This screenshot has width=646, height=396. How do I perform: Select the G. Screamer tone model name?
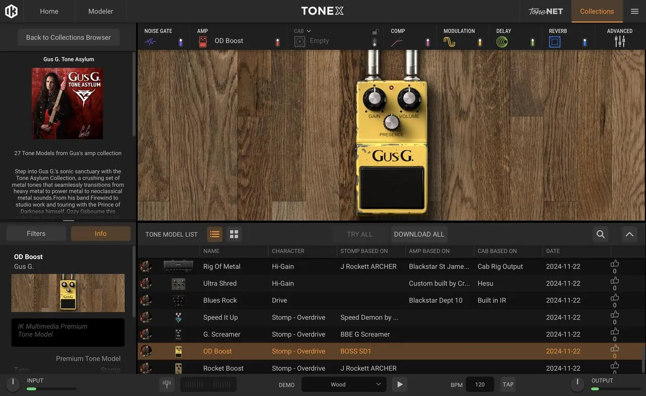(222, 334)
